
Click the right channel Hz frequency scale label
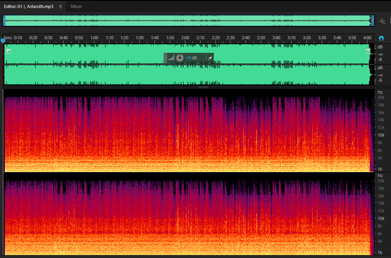pos(380,175)
